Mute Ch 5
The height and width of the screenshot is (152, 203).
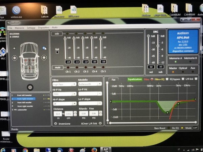(103, 67)
